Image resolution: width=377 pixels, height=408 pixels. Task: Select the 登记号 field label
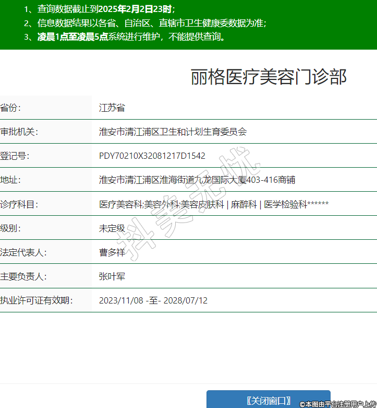[15, 156]
